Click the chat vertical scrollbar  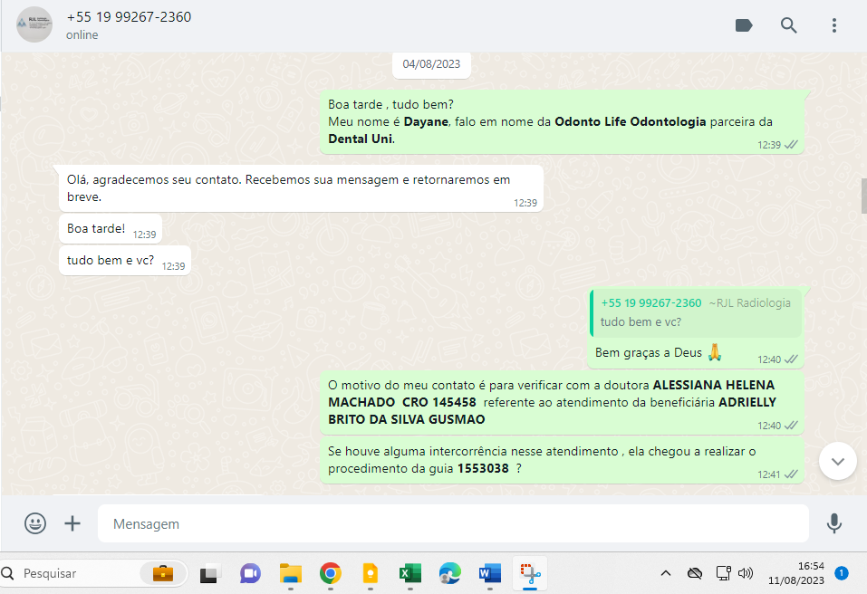click(862, 195)
